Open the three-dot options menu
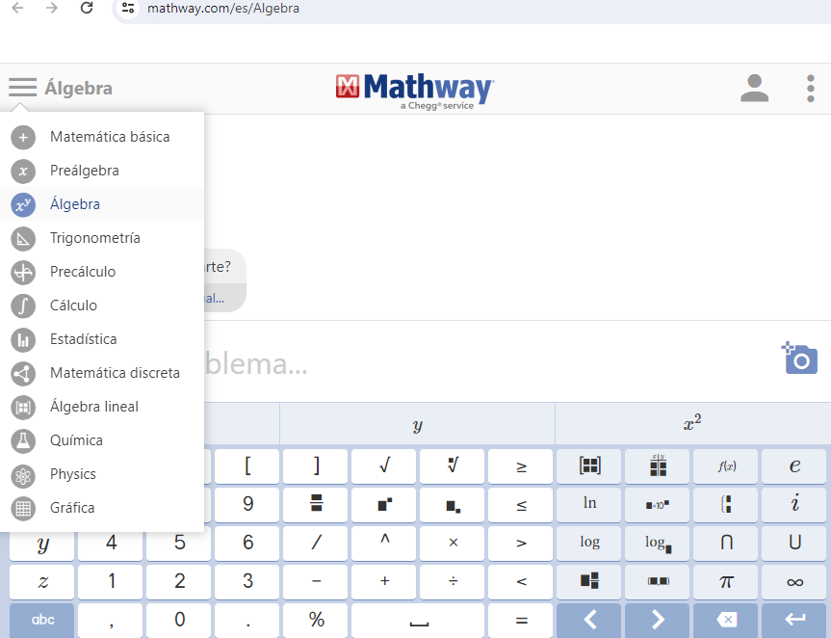The width and height of the screenshot is (831, 638). pyautogui.click(x=811, y=88)
